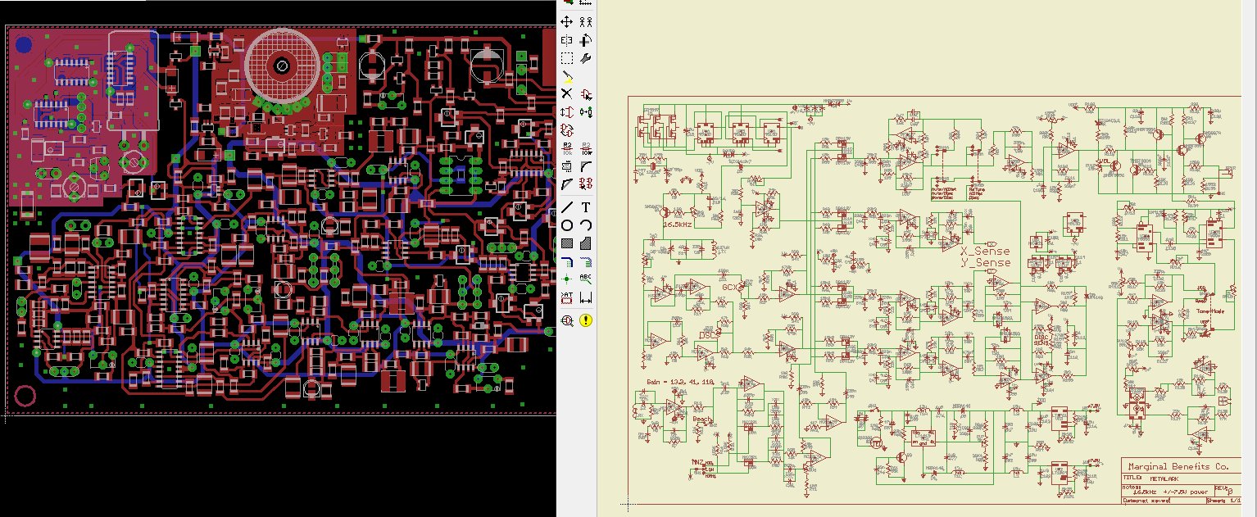Screen dimensions: 1257x517
Task: Select the Move tool
Action: [567, 22]
